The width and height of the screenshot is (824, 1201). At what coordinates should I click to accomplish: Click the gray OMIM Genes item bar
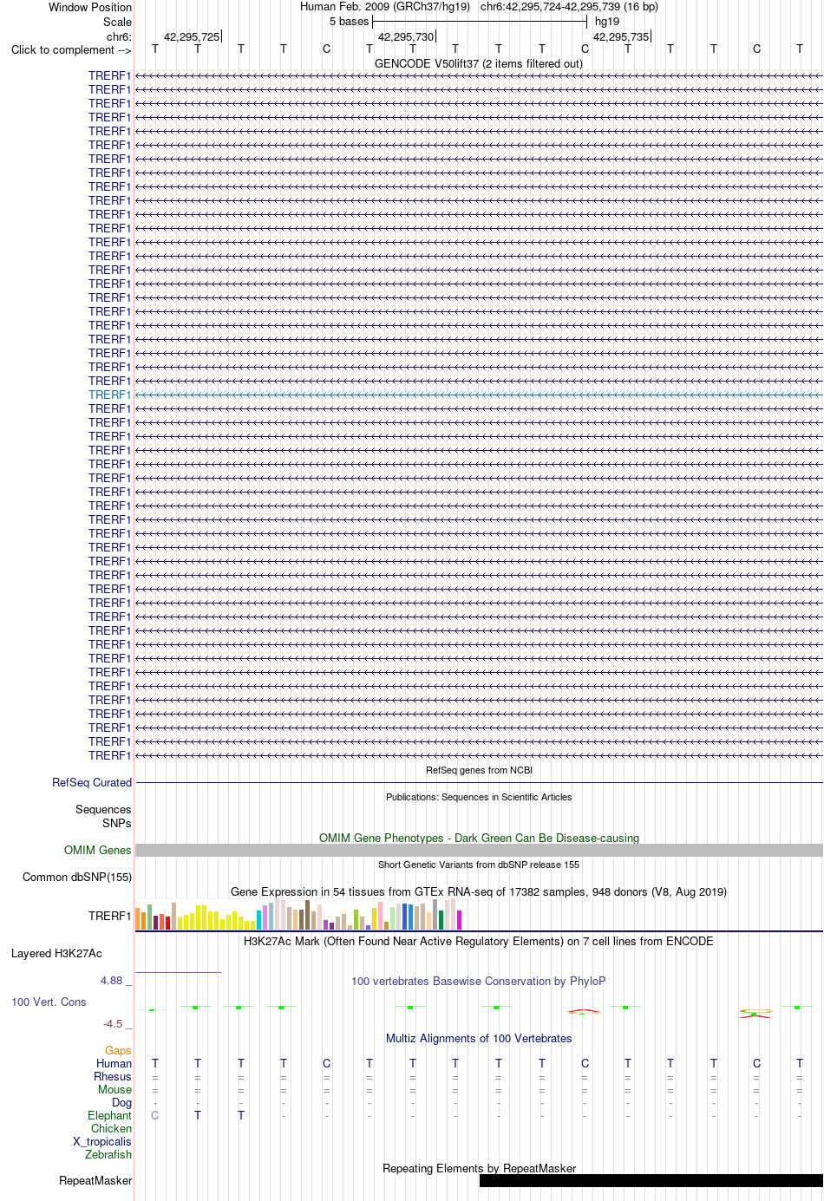pos(479,850)
